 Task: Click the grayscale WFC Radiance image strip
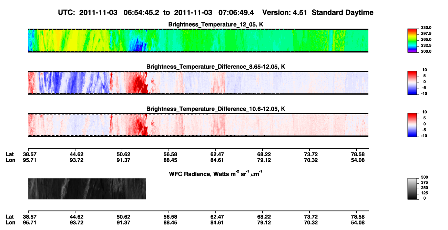click(87, 189)
